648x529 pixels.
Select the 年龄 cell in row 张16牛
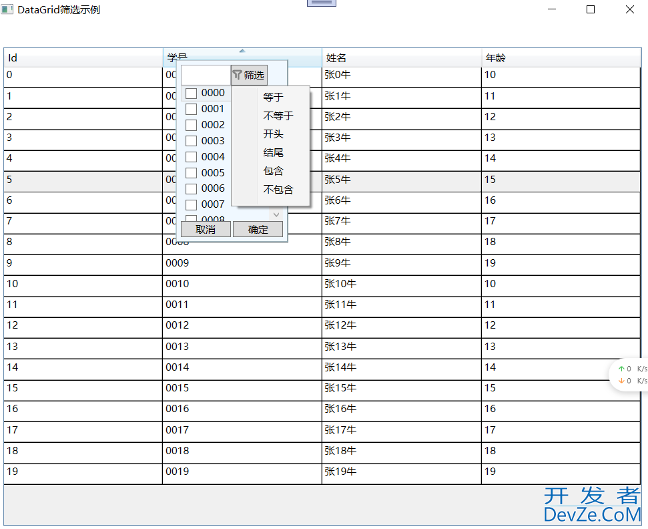tap(561, 411)
